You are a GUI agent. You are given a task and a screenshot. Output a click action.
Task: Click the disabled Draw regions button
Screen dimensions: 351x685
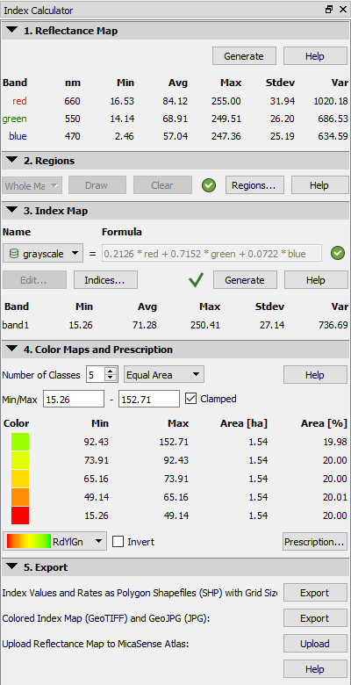click(x=97, y=185)
